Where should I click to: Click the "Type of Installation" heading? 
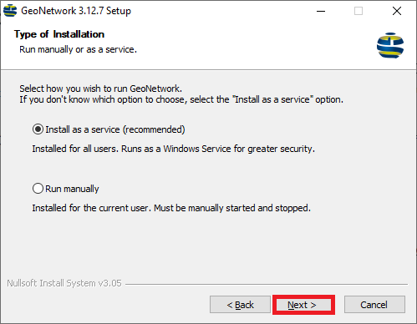coord(59,34)
